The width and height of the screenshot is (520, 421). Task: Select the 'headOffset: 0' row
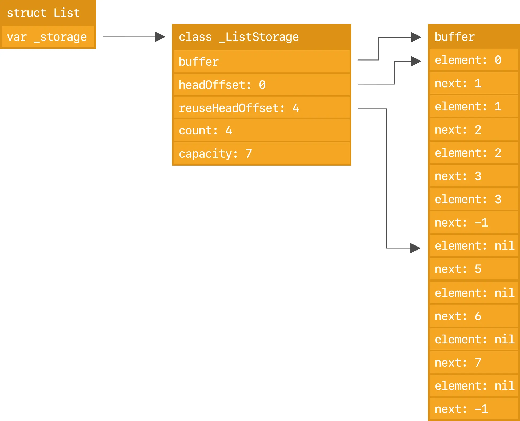click(x=261, y=85)
